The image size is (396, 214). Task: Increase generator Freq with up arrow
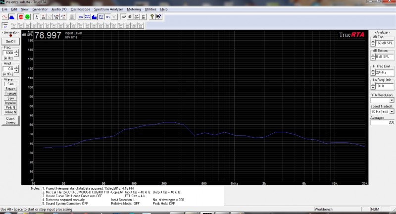pyautogui.click(x=16, y=52)
